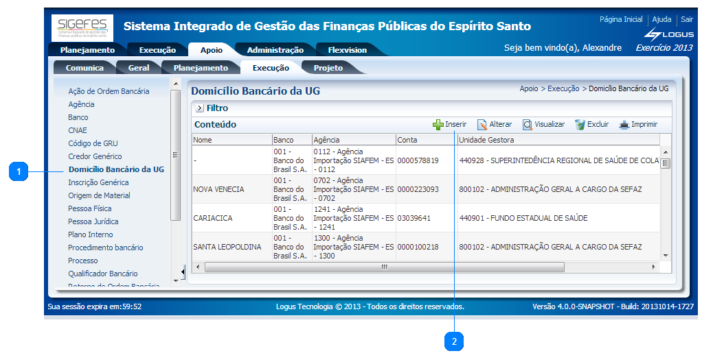Click the green plus Inserir icon
This screenshot has height=362, width=713.
tap(438, 125)
